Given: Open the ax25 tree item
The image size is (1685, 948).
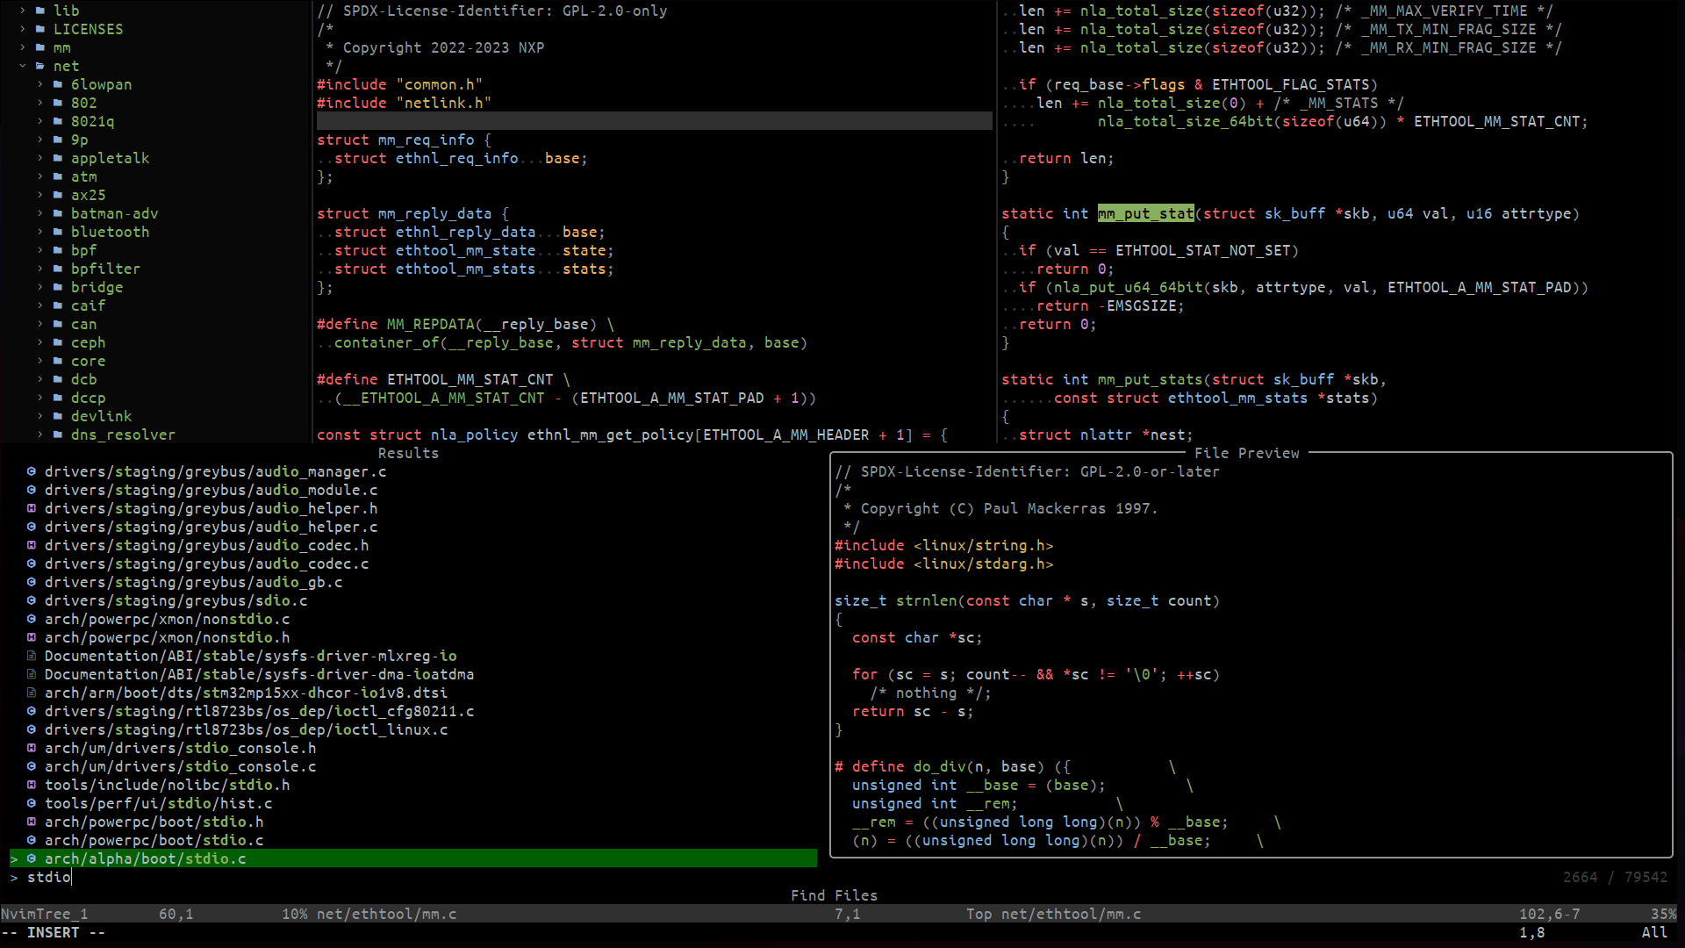Looking at the screenshot, I should (89, 195).
